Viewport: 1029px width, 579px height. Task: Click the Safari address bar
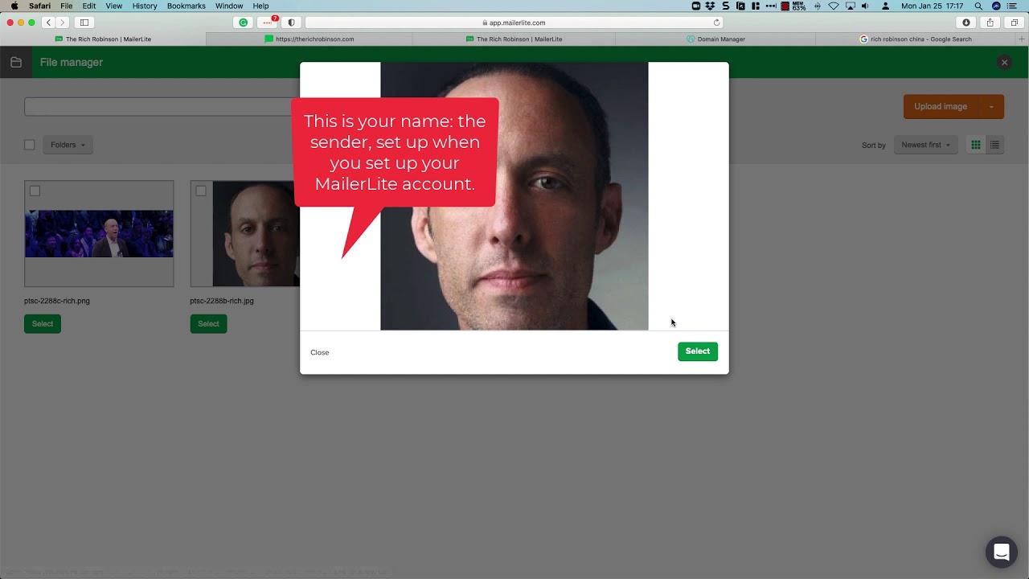click(x=514, y=23)
